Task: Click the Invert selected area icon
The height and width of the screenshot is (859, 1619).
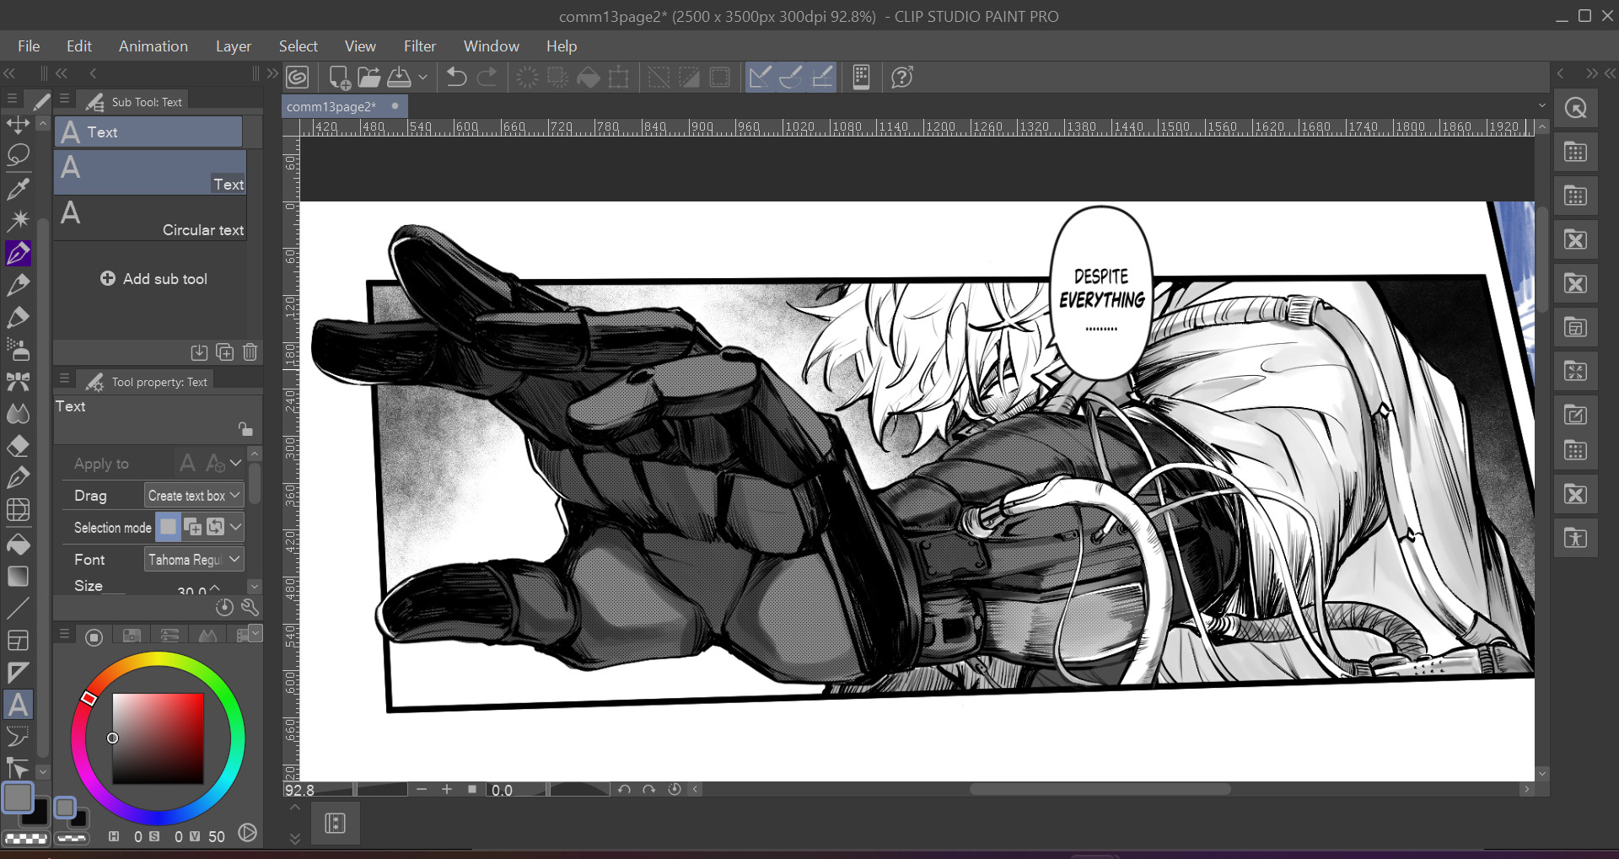Action: (689, 78)
